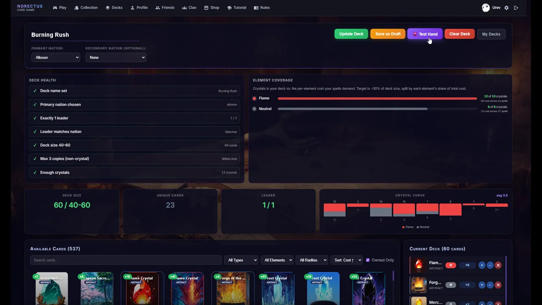The height and width of the screenshot is (305, 542).
Task: Expand the All Types filter
Action: coord(241,260)
